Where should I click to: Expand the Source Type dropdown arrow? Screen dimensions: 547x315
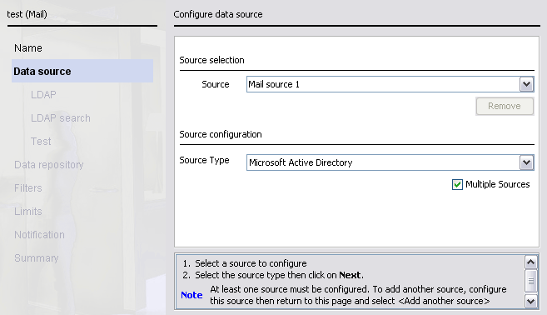pyautogui.click(x=526, y=162)
